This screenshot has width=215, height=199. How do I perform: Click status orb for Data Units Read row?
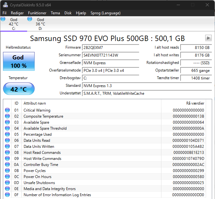coord(7,140)
